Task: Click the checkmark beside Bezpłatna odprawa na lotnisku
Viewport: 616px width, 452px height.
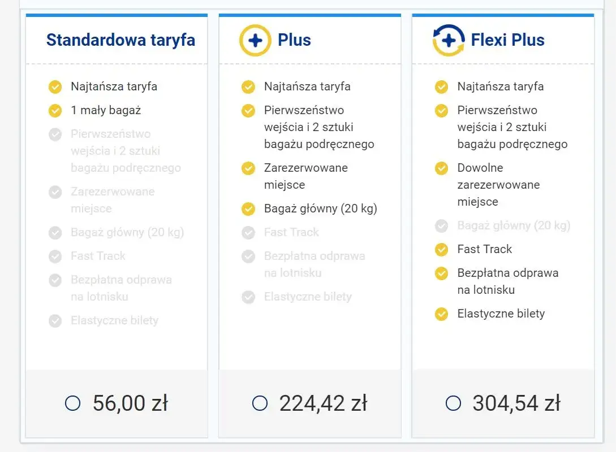Action: pyautogui.click(x=441, y=273)
